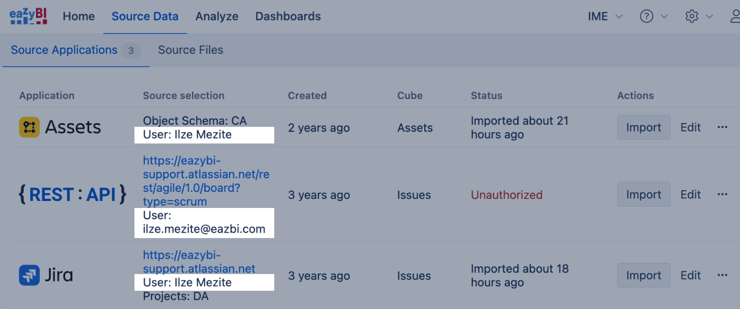Select the Source Applications tab
740x309 pixels.
point(64,50)
